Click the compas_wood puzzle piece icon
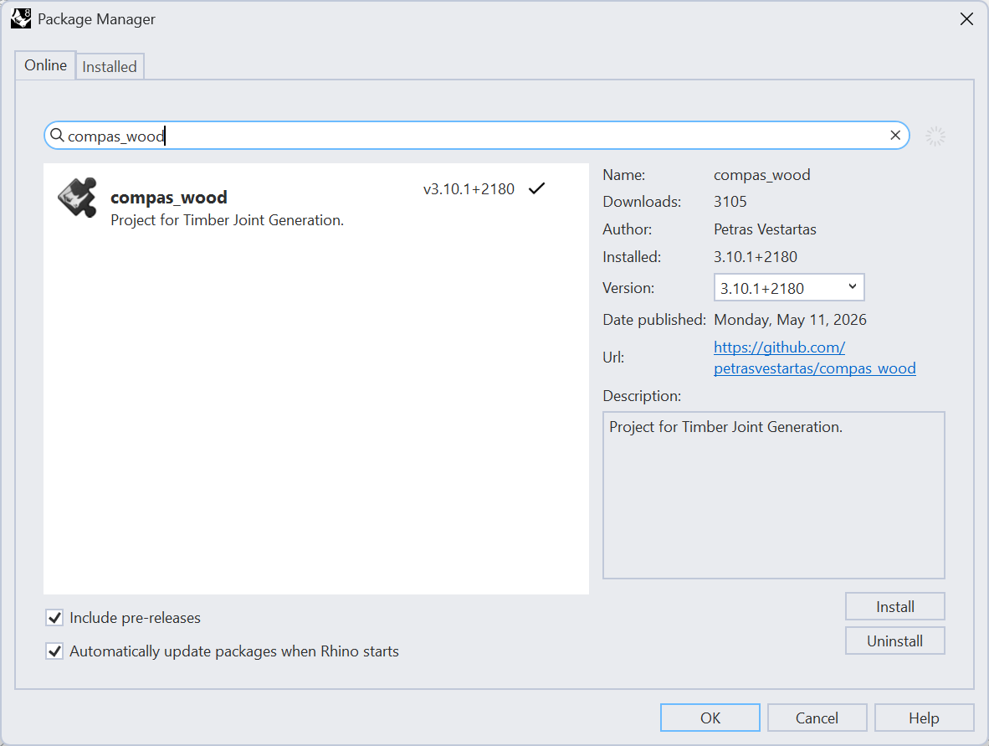 coord(78,198)
